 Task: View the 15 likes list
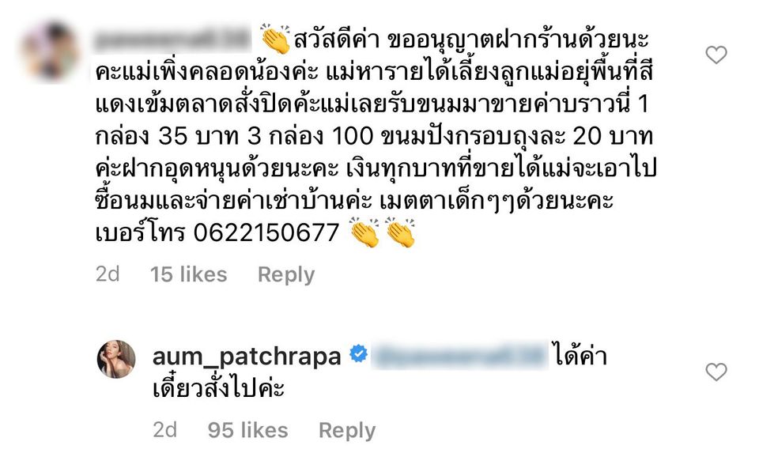[188, 274]
